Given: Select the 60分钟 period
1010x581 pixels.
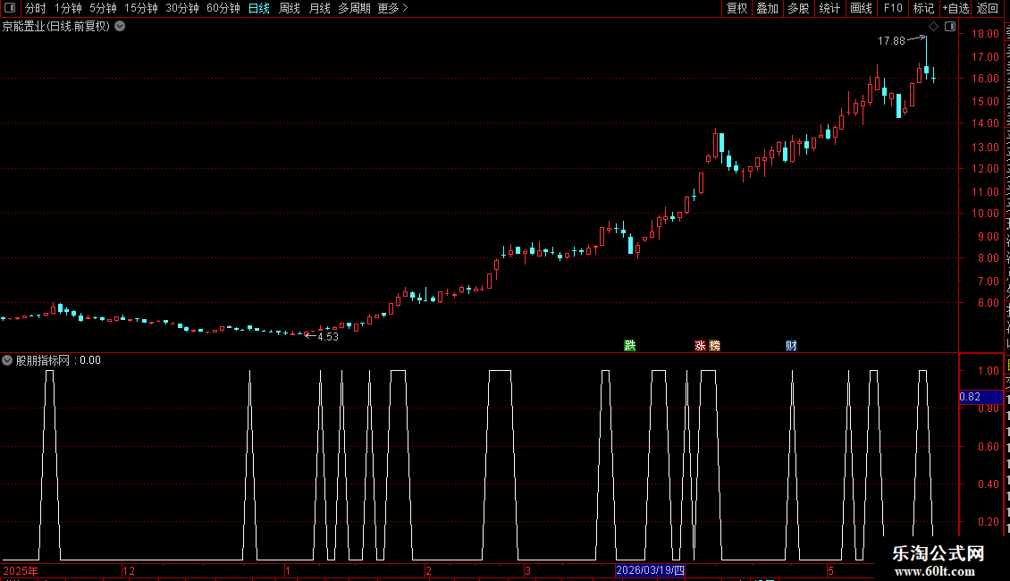Looking at the screenshot, I should click(x=223, y=8).
